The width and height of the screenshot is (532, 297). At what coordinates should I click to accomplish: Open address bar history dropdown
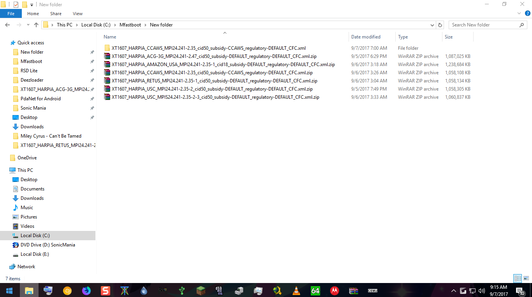pos(432,25)
